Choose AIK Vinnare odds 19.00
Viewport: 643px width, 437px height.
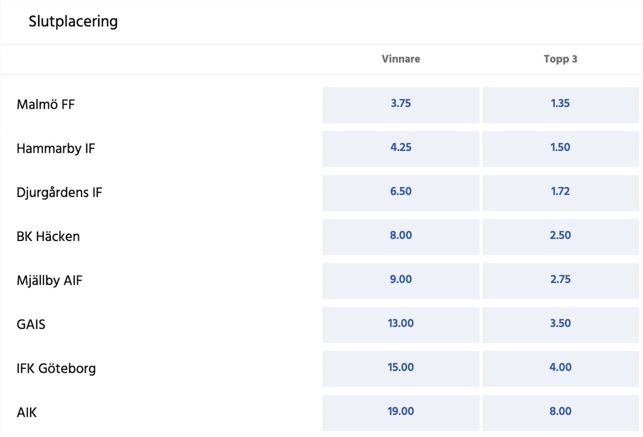(x=401, y=412)
